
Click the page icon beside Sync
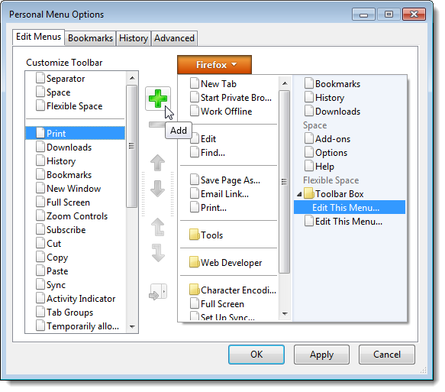tap(40, 284)
